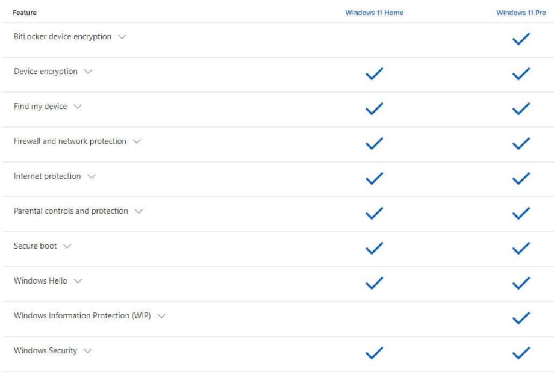The image size is (554, 378).
Task: Click the Home checkmark for Find my device
Action: 374,108
